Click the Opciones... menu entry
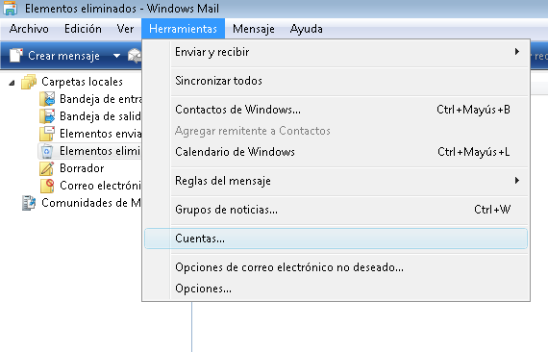548x352 pixels. [336, 289]
